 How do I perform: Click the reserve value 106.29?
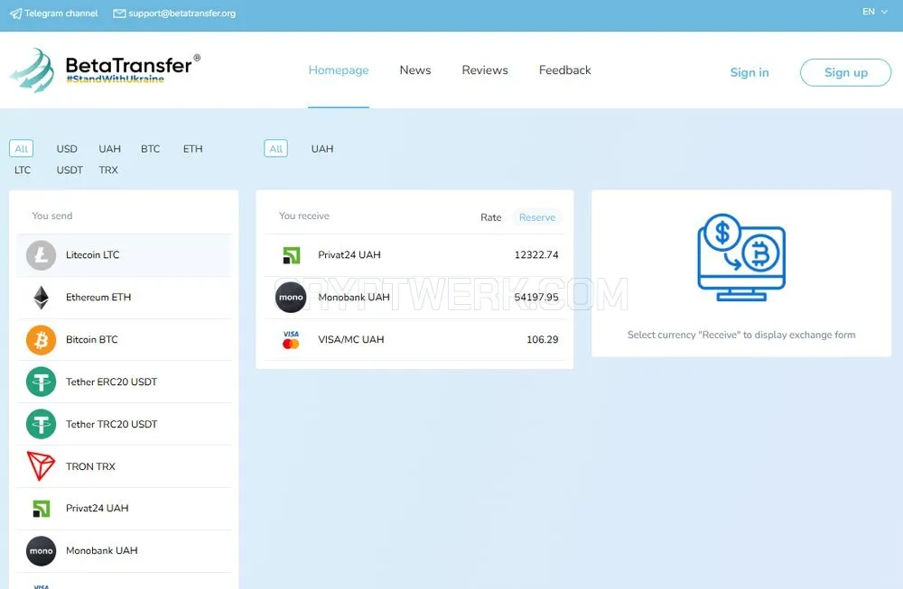pos(543,339)
